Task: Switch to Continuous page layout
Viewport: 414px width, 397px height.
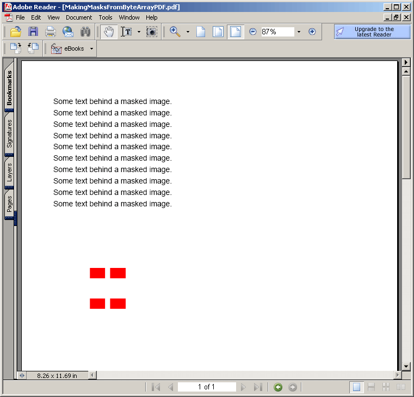Action: (371, 387)
